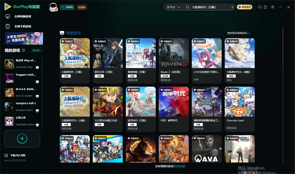Click the 全部电脑游戏 monitor icon
This screenshot has width=295, height=174.
coord(8,16)
